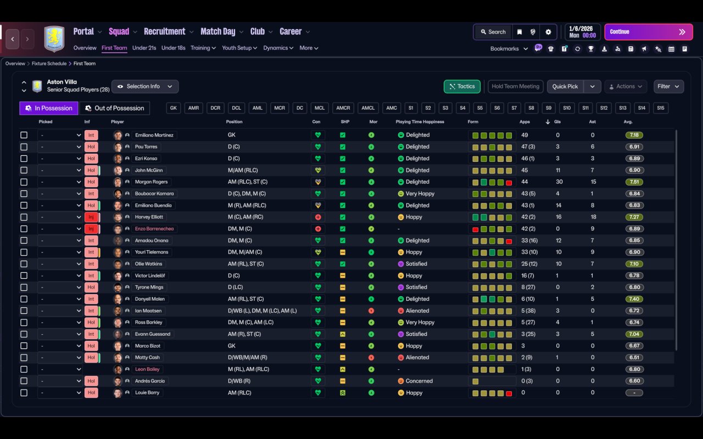Open the Picked dropdown for John McGinn
This screenshot has width=703, height=439.
60,170
